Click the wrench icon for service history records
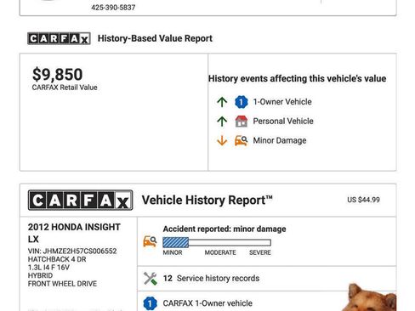This screenshot has height=311, width=415. point(150,279)
